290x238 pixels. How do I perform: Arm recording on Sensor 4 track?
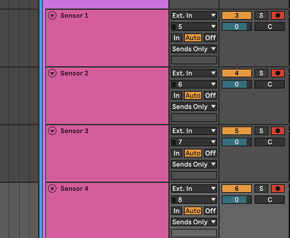pos(278,188)
